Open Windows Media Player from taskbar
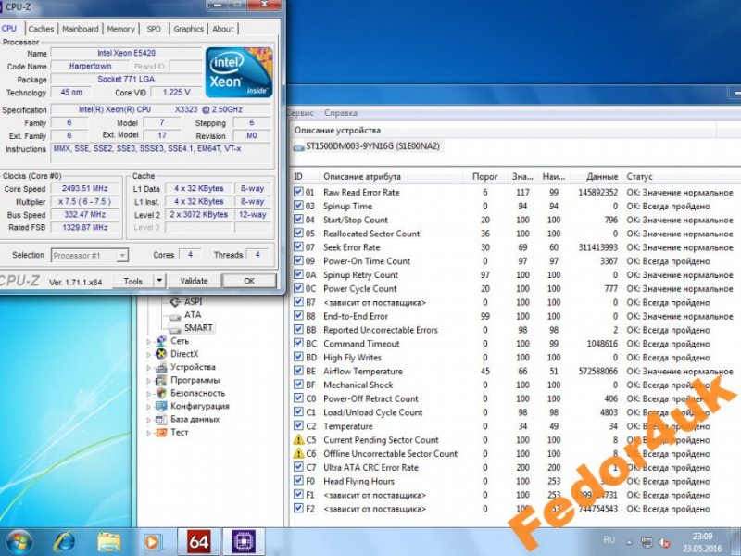Image resolution: width=741 pixels, height=556 pixels. click(153, 541)
